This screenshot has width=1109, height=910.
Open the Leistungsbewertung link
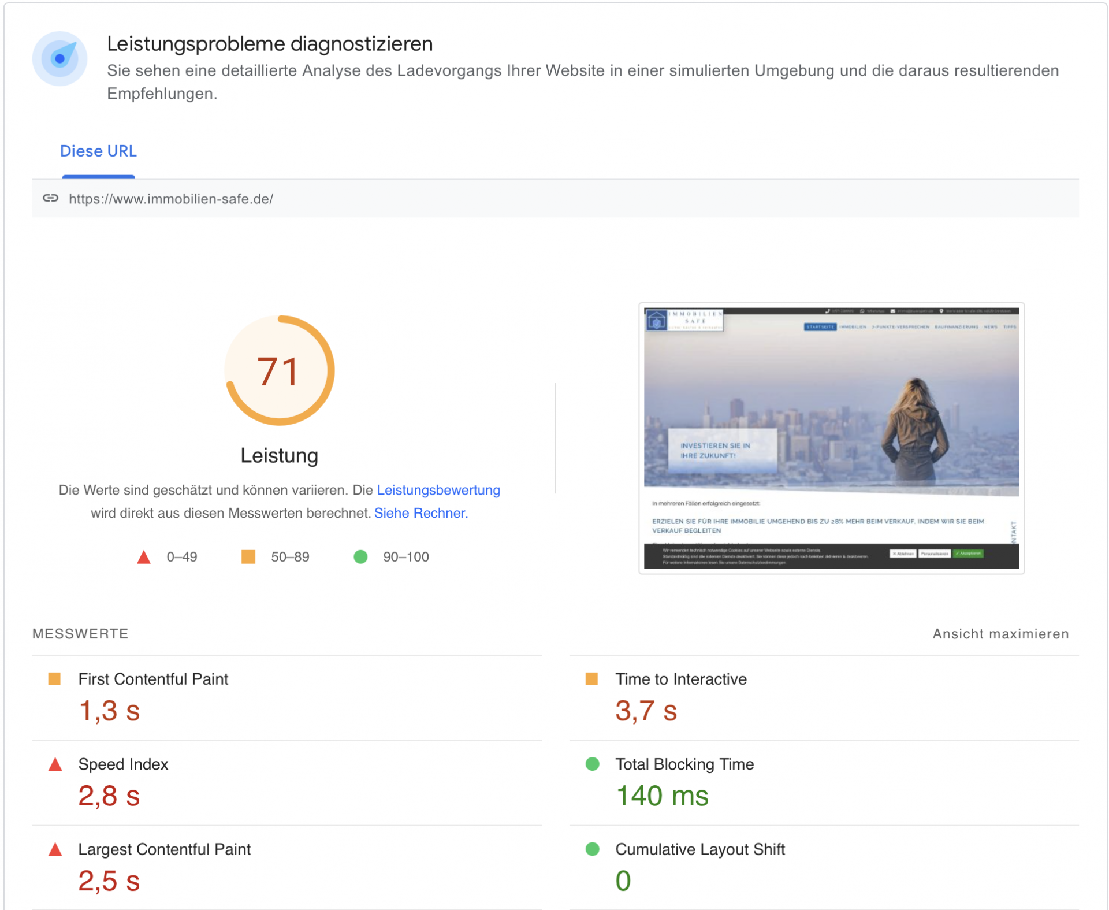coord(438,490)
